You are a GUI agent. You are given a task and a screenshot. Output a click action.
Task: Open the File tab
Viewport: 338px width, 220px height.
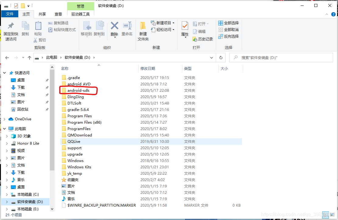tap(10, 14)
